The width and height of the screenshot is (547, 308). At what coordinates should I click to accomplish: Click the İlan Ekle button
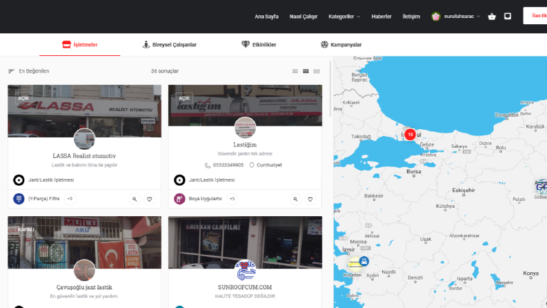click(x=535, y=16)
